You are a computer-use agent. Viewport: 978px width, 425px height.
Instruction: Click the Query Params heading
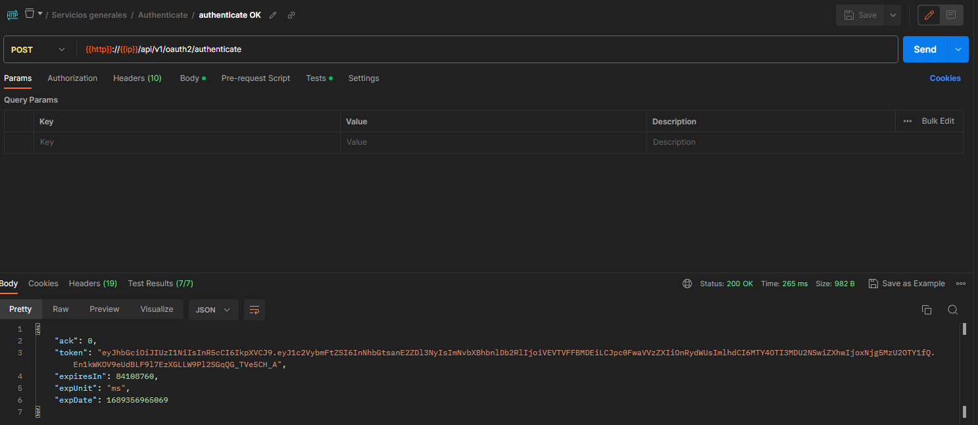pyautogui.click(x=31, y=100)
